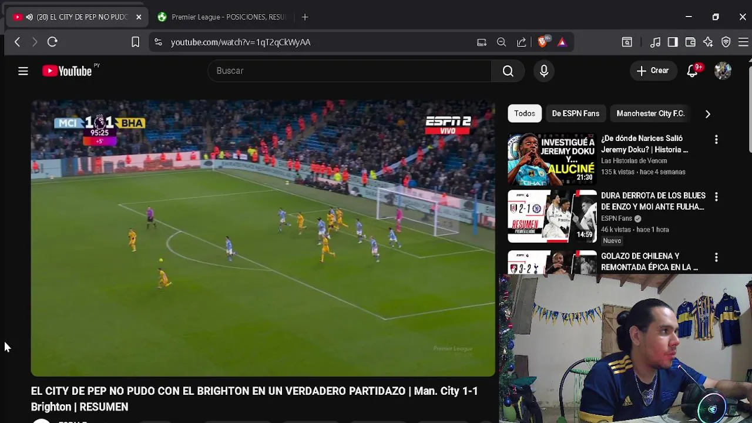Open Brave VPN shield icon
Viewport: 752px width, 423px height.
[x=726, y=42]
